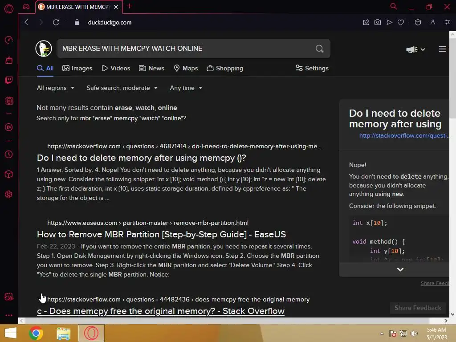Click the stackoverflow 46871414 result URL
This screenshot has width=456, height=342.
click(x=184, y=146)
